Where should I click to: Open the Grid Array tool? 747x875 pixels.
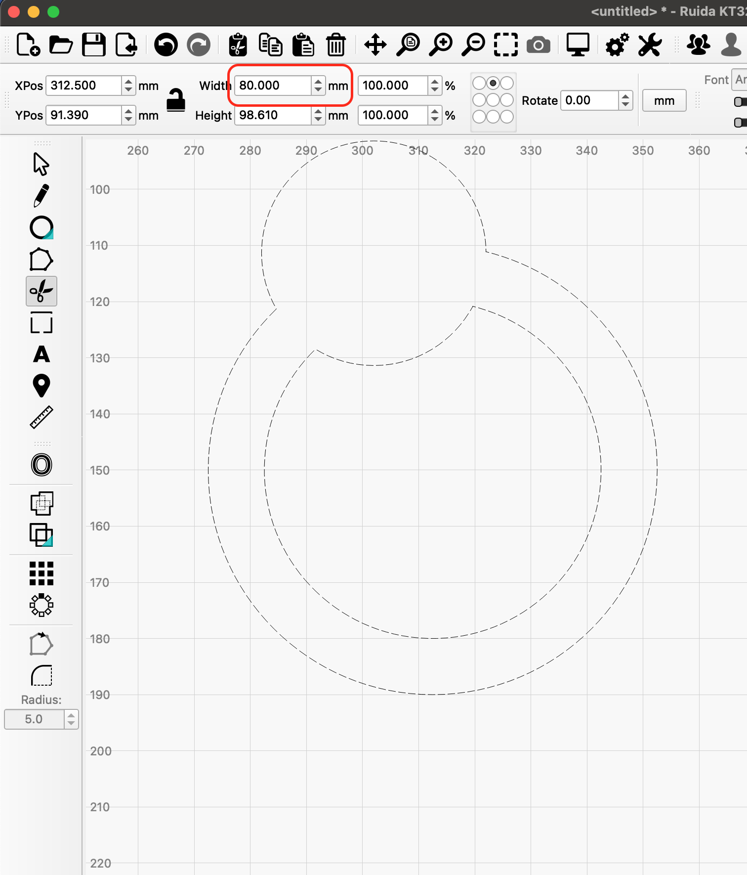click(41, 573)
